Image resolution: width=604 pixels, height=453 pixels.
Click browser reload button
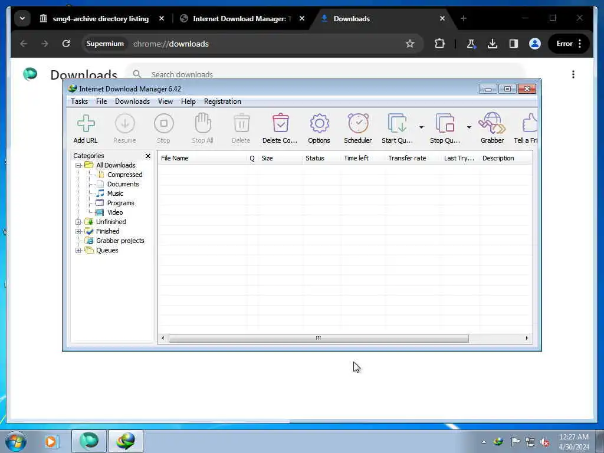click(66, 44)
